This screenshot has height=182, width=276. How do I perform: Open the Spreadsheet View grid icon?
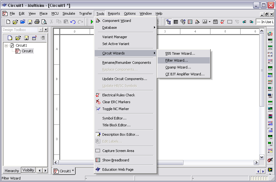click(176, 22)
